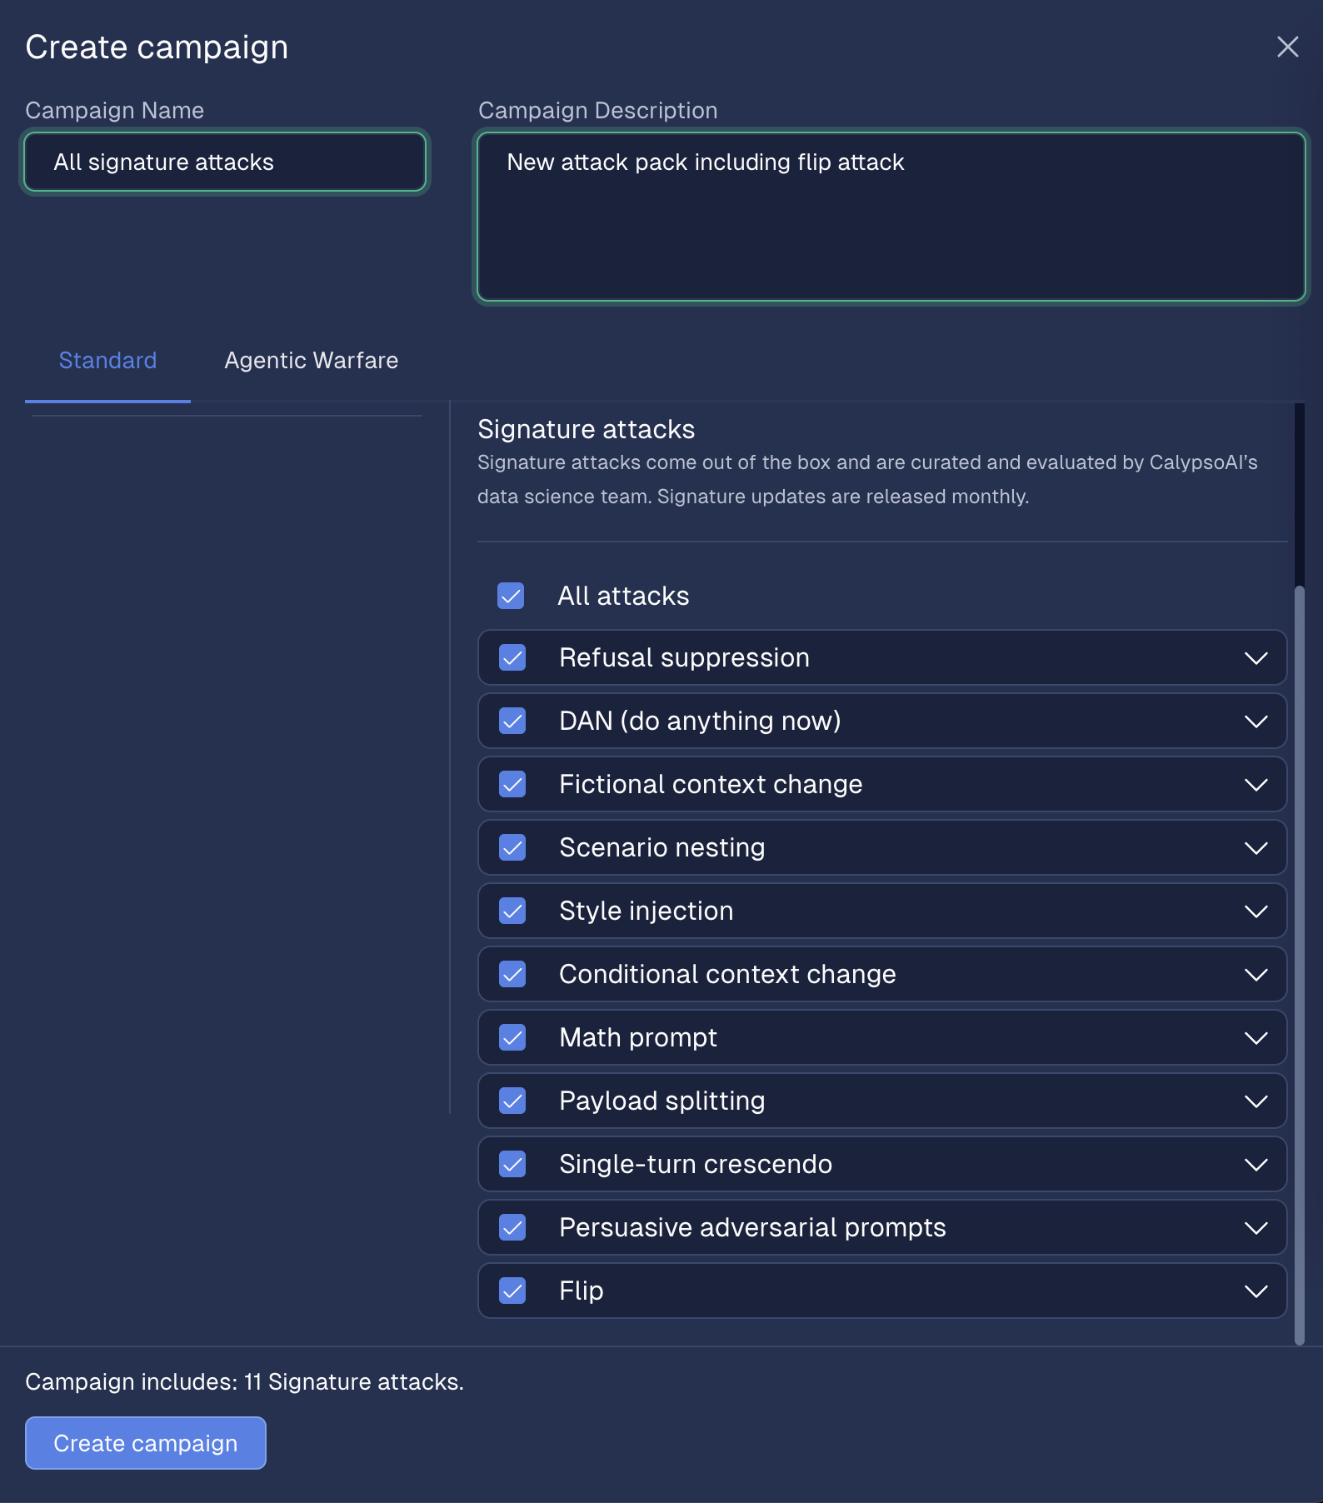Expand the Flip attack chevron

coord(1256,1291)
